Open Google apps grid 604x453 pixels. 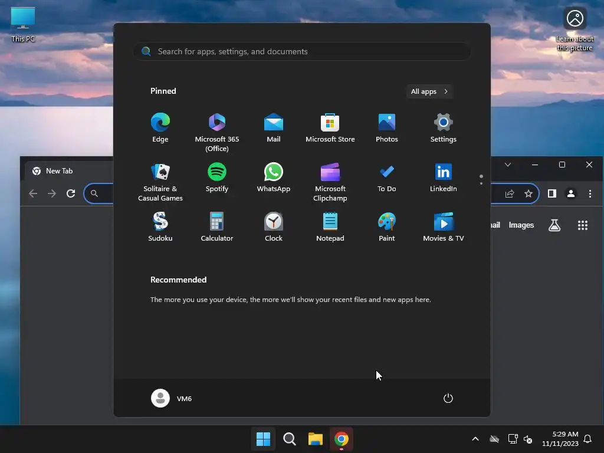click(x=582, y=225)
